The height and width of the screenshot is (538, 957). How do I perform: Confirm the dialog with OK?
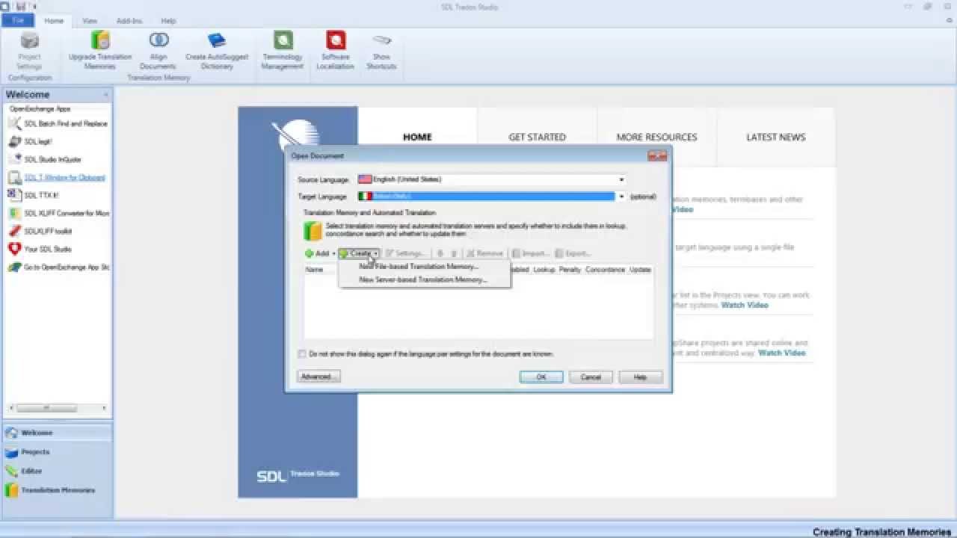click(x=541, y=377)
